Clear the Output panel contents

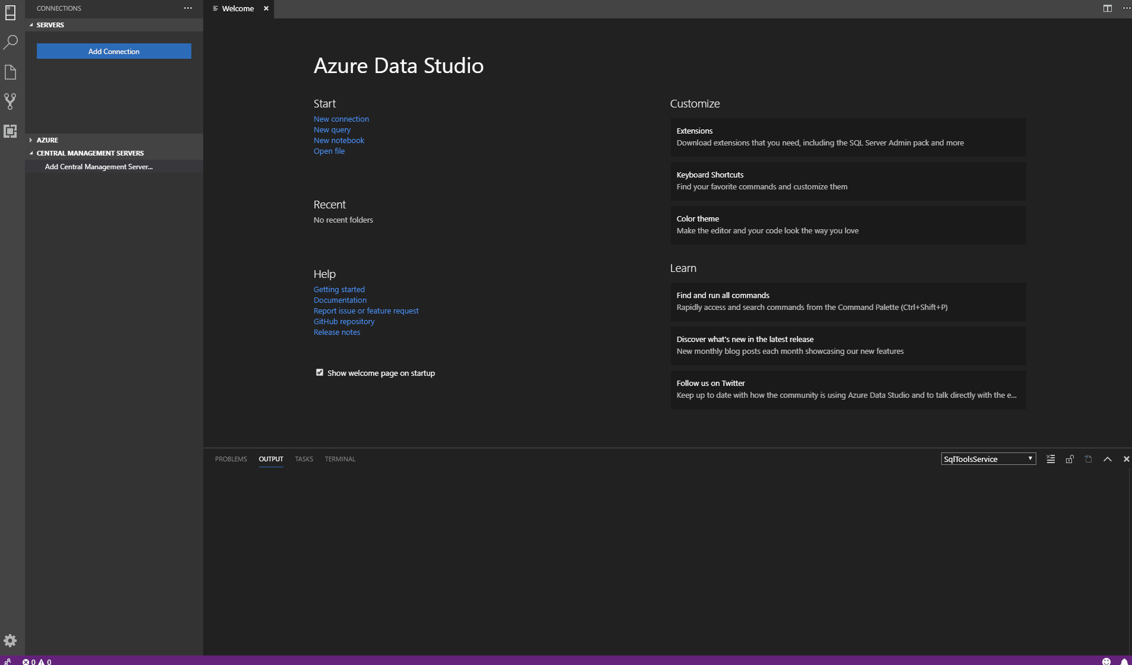click(x=1051, y=458)
